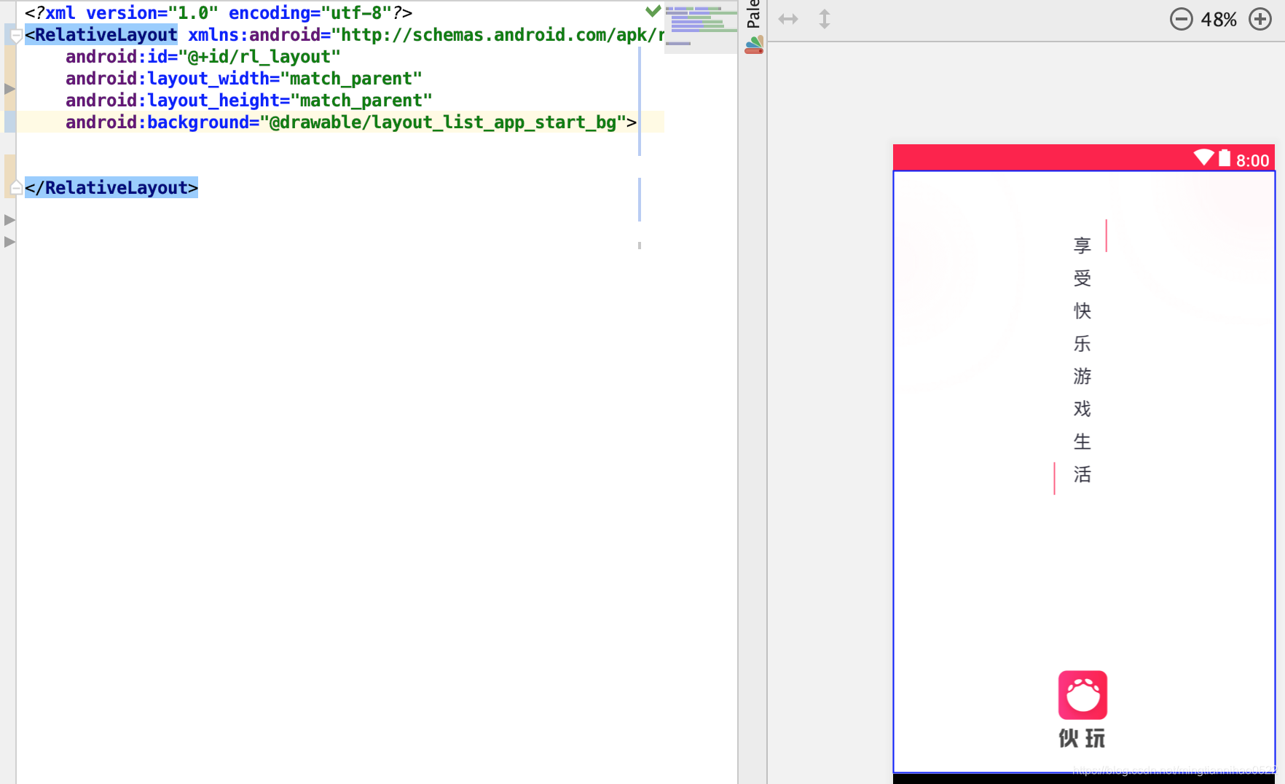Click the RelativeLayout opening tag name

point(106,35)
